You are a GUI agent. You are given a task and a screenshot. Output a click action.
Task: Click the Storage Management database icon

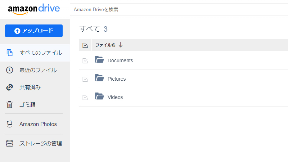coord(10,144)
